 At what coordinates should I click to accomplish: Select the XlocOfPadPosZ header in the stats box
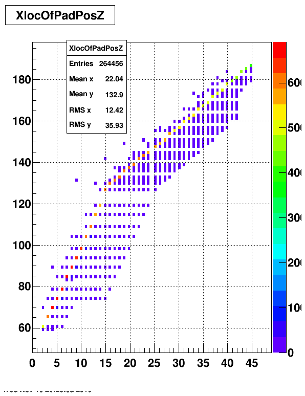(x=96, y=48)
